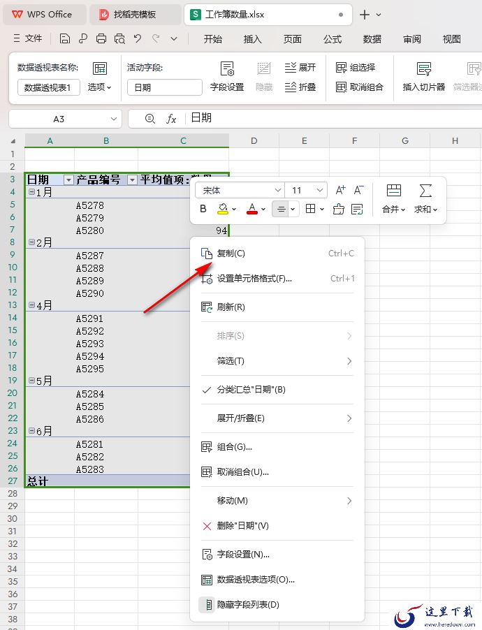Collapse the 5月 group toggle
Viewport: 482px width, 630px height.
pyautogui.click(x=31, y=381)
